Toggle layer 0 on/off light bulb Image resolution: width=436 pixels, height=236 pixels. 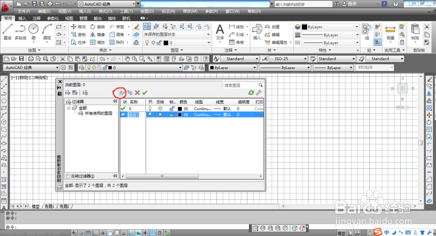coord(150,109)
